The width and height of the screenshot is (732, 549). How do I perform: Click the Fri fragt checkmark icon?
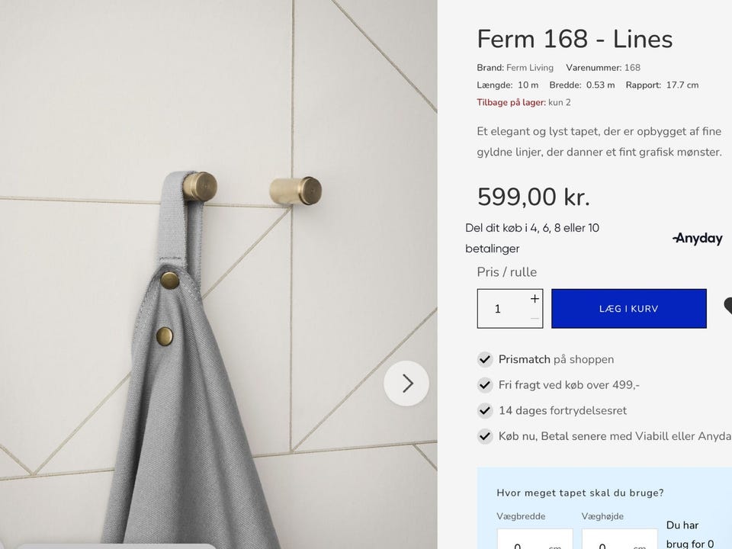point(485,385)
